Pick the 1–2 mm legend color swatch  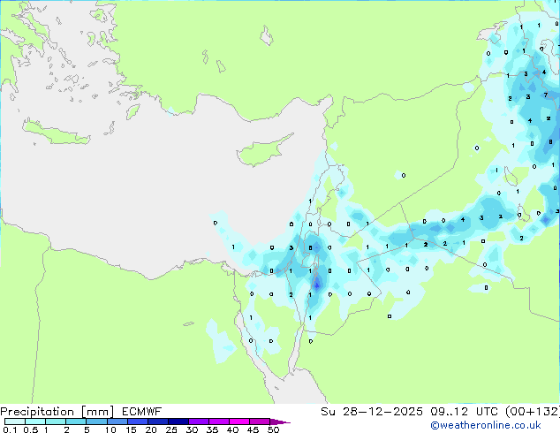pyautogui.click(x=56, y=422)
